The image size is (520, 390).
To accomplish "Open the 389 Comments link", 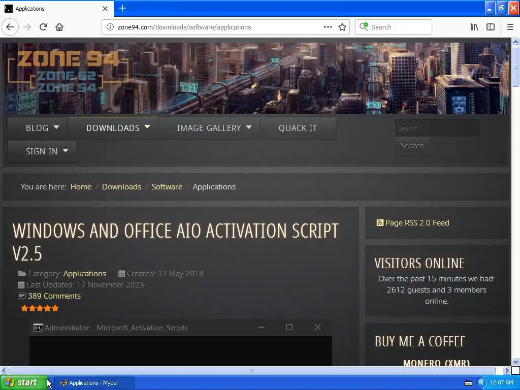I will click(54, 296).
